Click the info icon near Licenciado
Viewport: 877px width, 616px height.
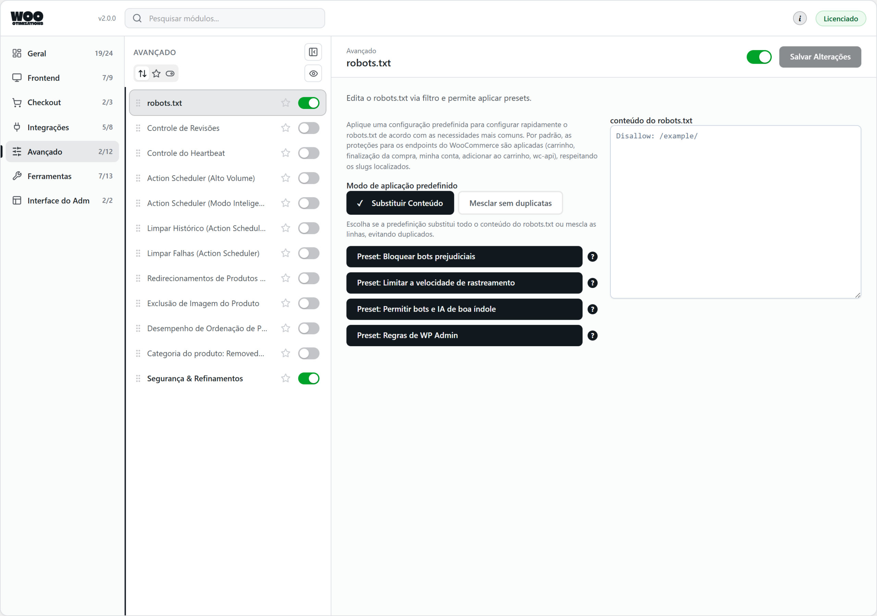coord(800,18)
